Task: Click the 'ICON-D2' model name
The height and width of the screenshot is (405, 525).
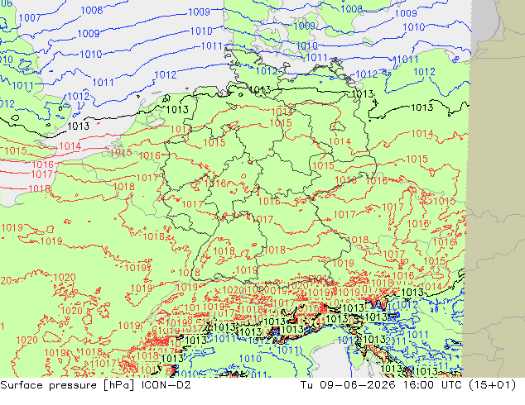Action: (166, 385)
